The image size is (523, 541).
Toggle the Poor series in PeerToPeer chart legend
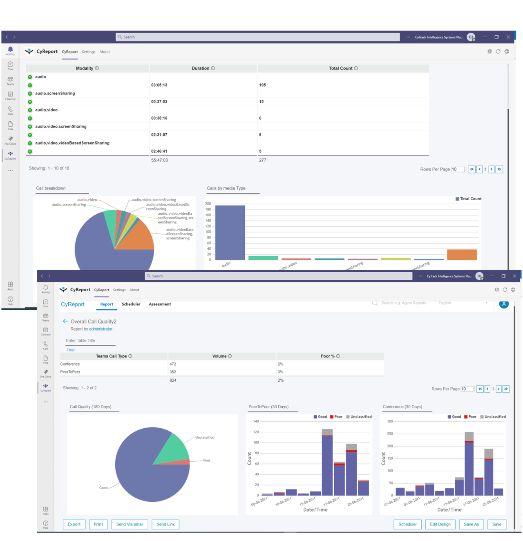point(337,416)
